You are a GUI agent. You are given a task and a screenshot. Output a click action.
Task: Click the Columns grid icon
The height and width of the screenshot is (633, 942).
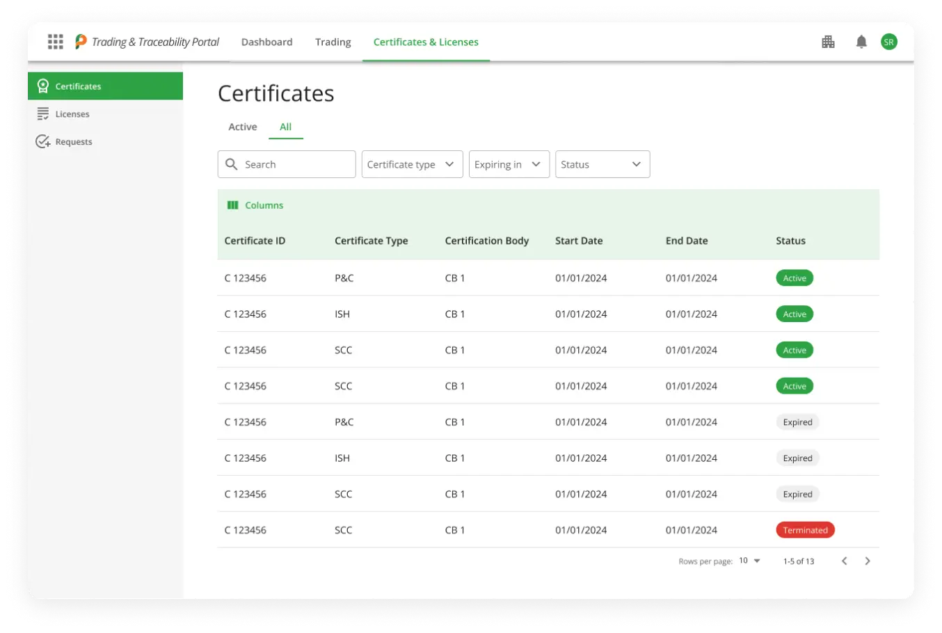tap(233, 205)
